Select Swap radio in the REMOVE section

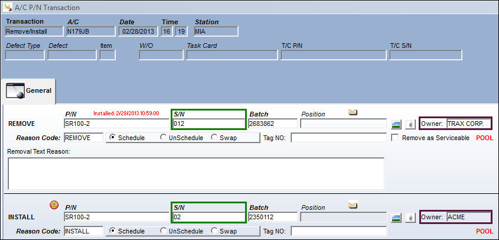click(x=214, y=138)
